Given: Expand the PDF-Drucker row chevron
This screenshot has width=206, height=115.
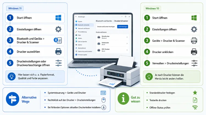Looking at the screenshot, I should pyautogui.click(x=127, y=50).
